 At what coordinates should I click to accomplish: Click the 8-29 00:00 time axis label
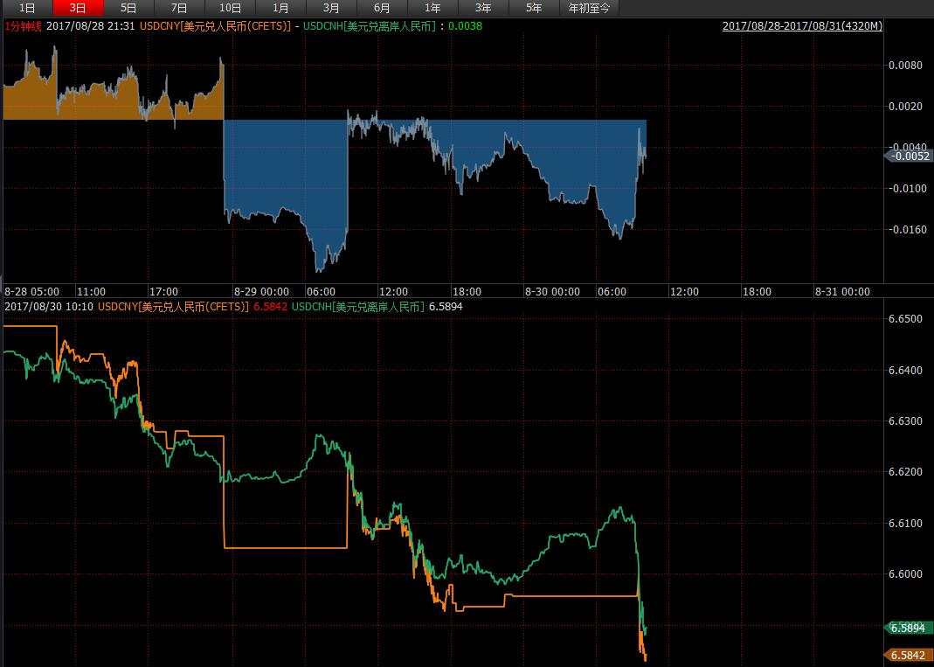click(261, 292)
